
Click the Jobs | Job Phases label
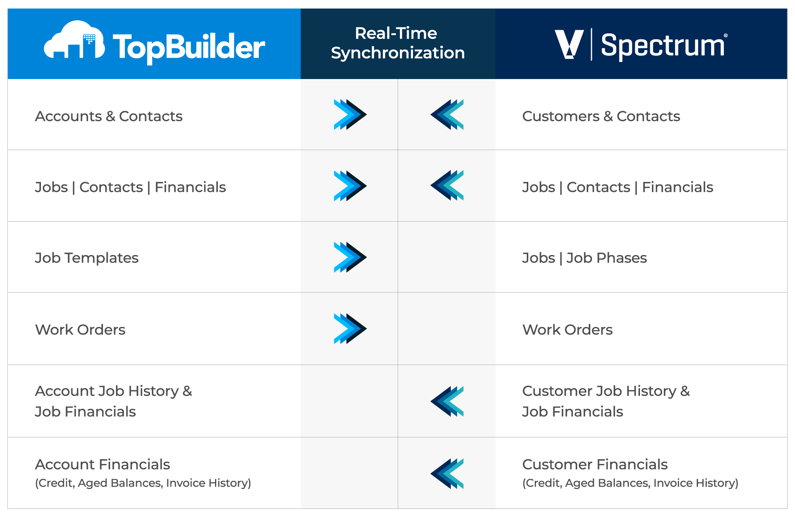(x=584, y=258)
